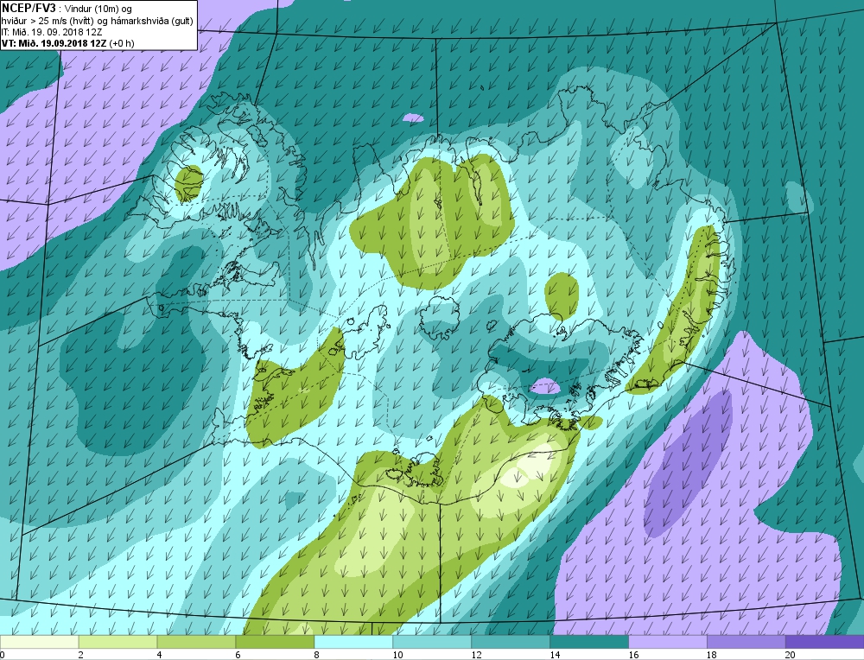Click the legend scale label '6'

tap(238, 655)
